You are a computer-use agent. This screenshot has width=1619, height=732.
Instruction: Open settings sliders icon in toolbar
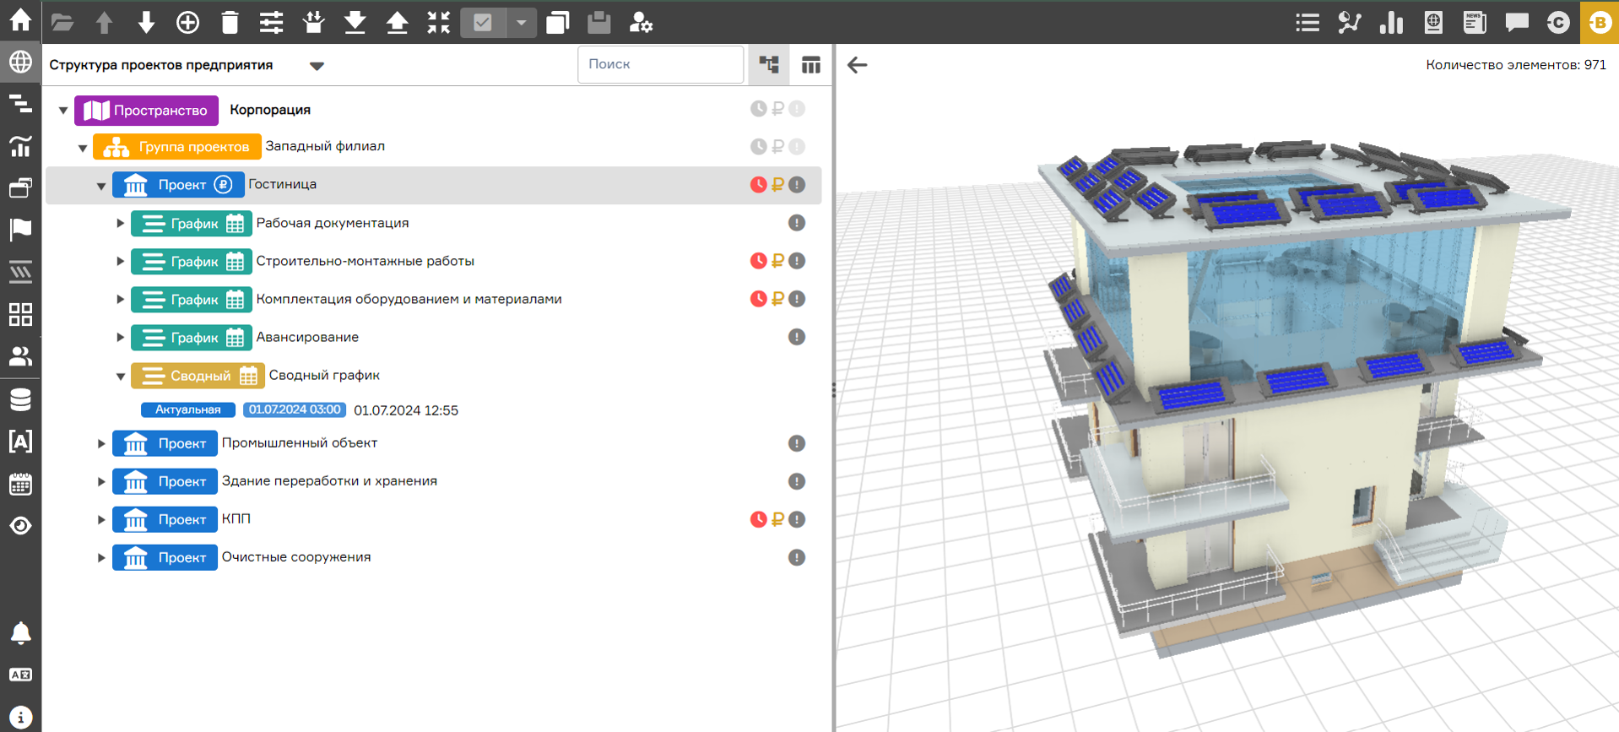(271, 22)
